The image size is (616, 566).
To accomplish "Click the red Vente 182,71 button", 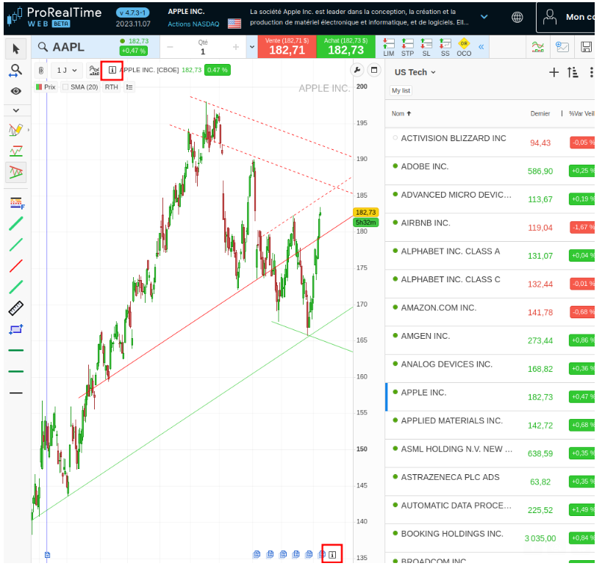I will [x=287, y=47].
